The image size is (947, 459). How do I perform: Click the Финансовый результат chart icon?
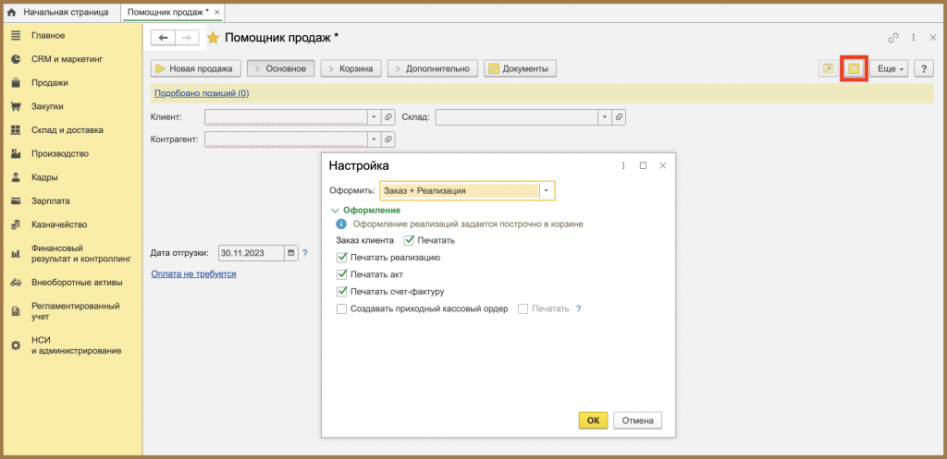tap(17, 254)
